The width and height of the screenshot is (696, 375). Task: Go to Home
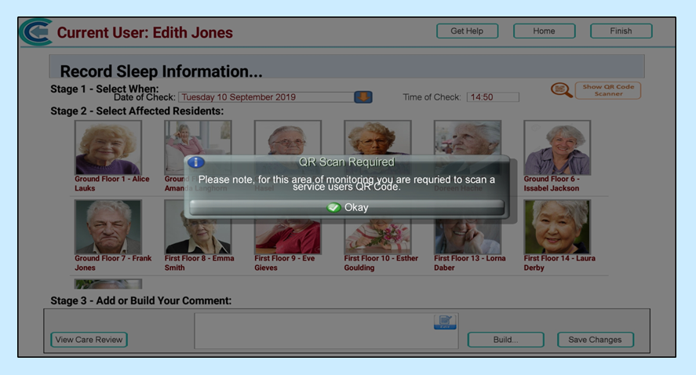(545, 31)
